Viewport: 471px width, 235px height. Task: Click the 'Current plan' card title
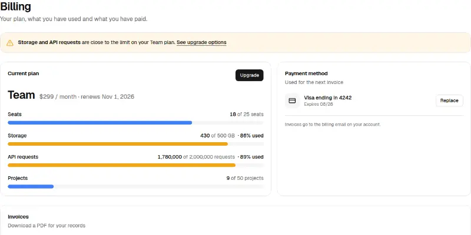click(23, 73)
